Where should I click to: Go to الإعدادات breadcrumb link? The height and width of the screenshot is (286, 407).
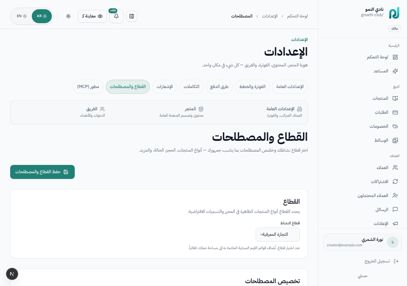270,16
